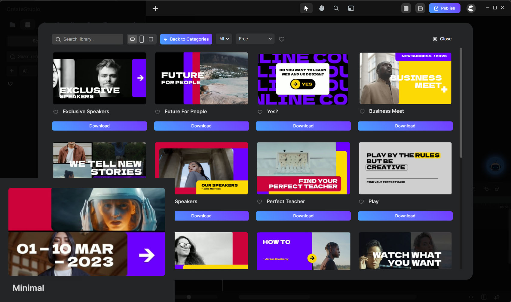Open the Perfect Teacher template thumbnail
511x302 pixels.
pos(303,168)
